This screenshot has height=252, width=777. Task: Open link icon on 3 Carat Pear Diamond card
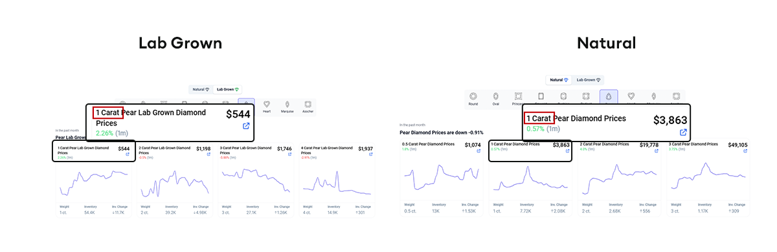pos(745,151)
